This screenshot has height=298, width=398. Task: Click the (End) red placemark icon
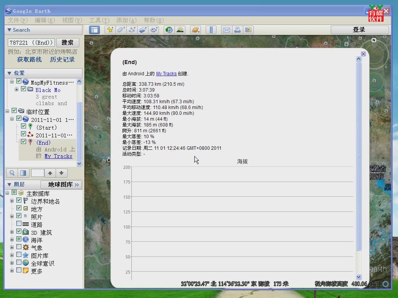tap(30, 142)
